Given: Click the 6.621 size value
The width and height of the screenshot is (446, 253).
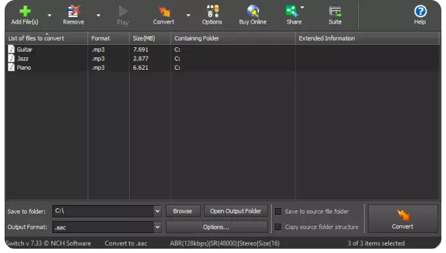Looking at the screenshot, I should point(141,68).
